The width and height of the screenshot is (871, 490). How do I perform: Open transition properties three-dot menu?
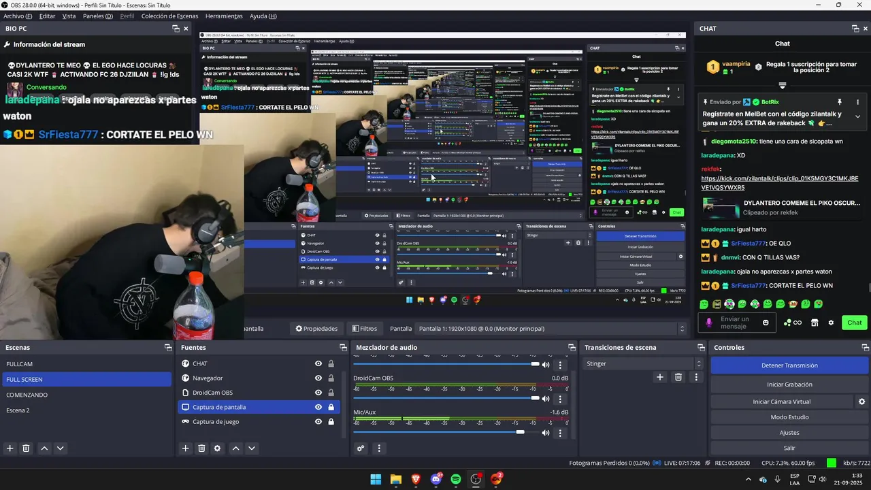696,377
